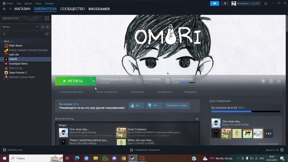Open Руководства link

164,92
